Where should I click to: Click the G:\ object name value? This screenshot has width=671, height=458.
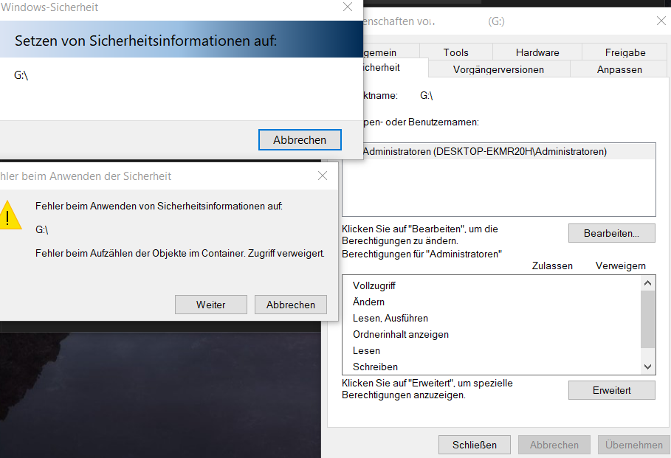click(x=426, y=95)
